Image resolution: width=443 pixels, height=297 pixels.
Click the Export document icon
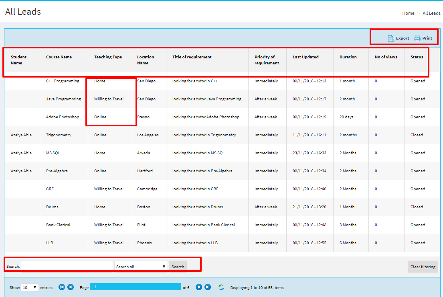[x=391, y=38]
